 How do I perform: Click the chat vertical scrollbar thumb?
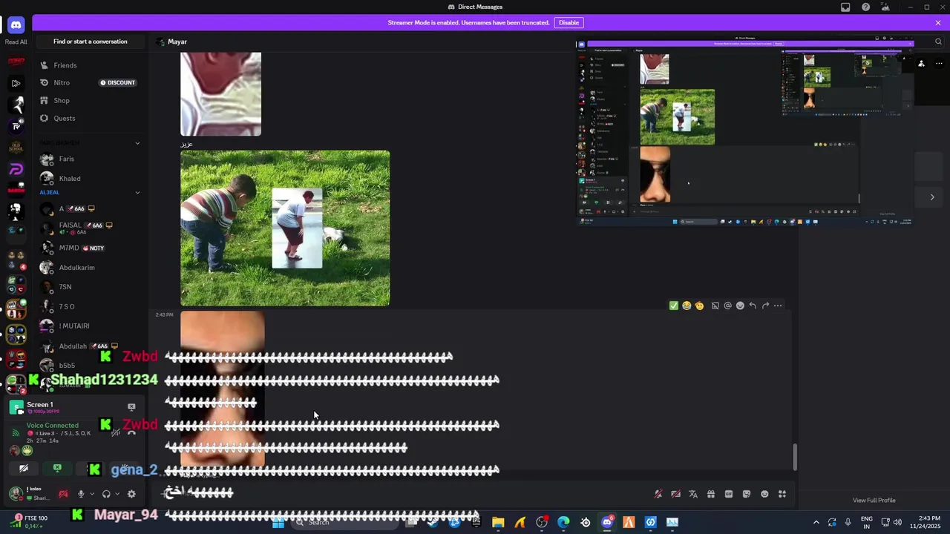tap(795, 457)
